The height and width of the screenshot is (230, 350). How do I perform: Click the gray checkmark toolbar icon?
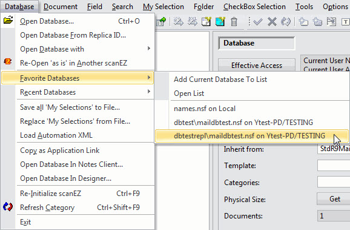coord(258,22)
